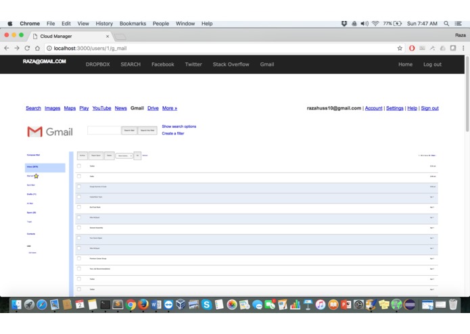The height and width of the screenshot is (334, 470).
Task: Click DROPBOX in the black navigation bar
Action: coord(97,64)
